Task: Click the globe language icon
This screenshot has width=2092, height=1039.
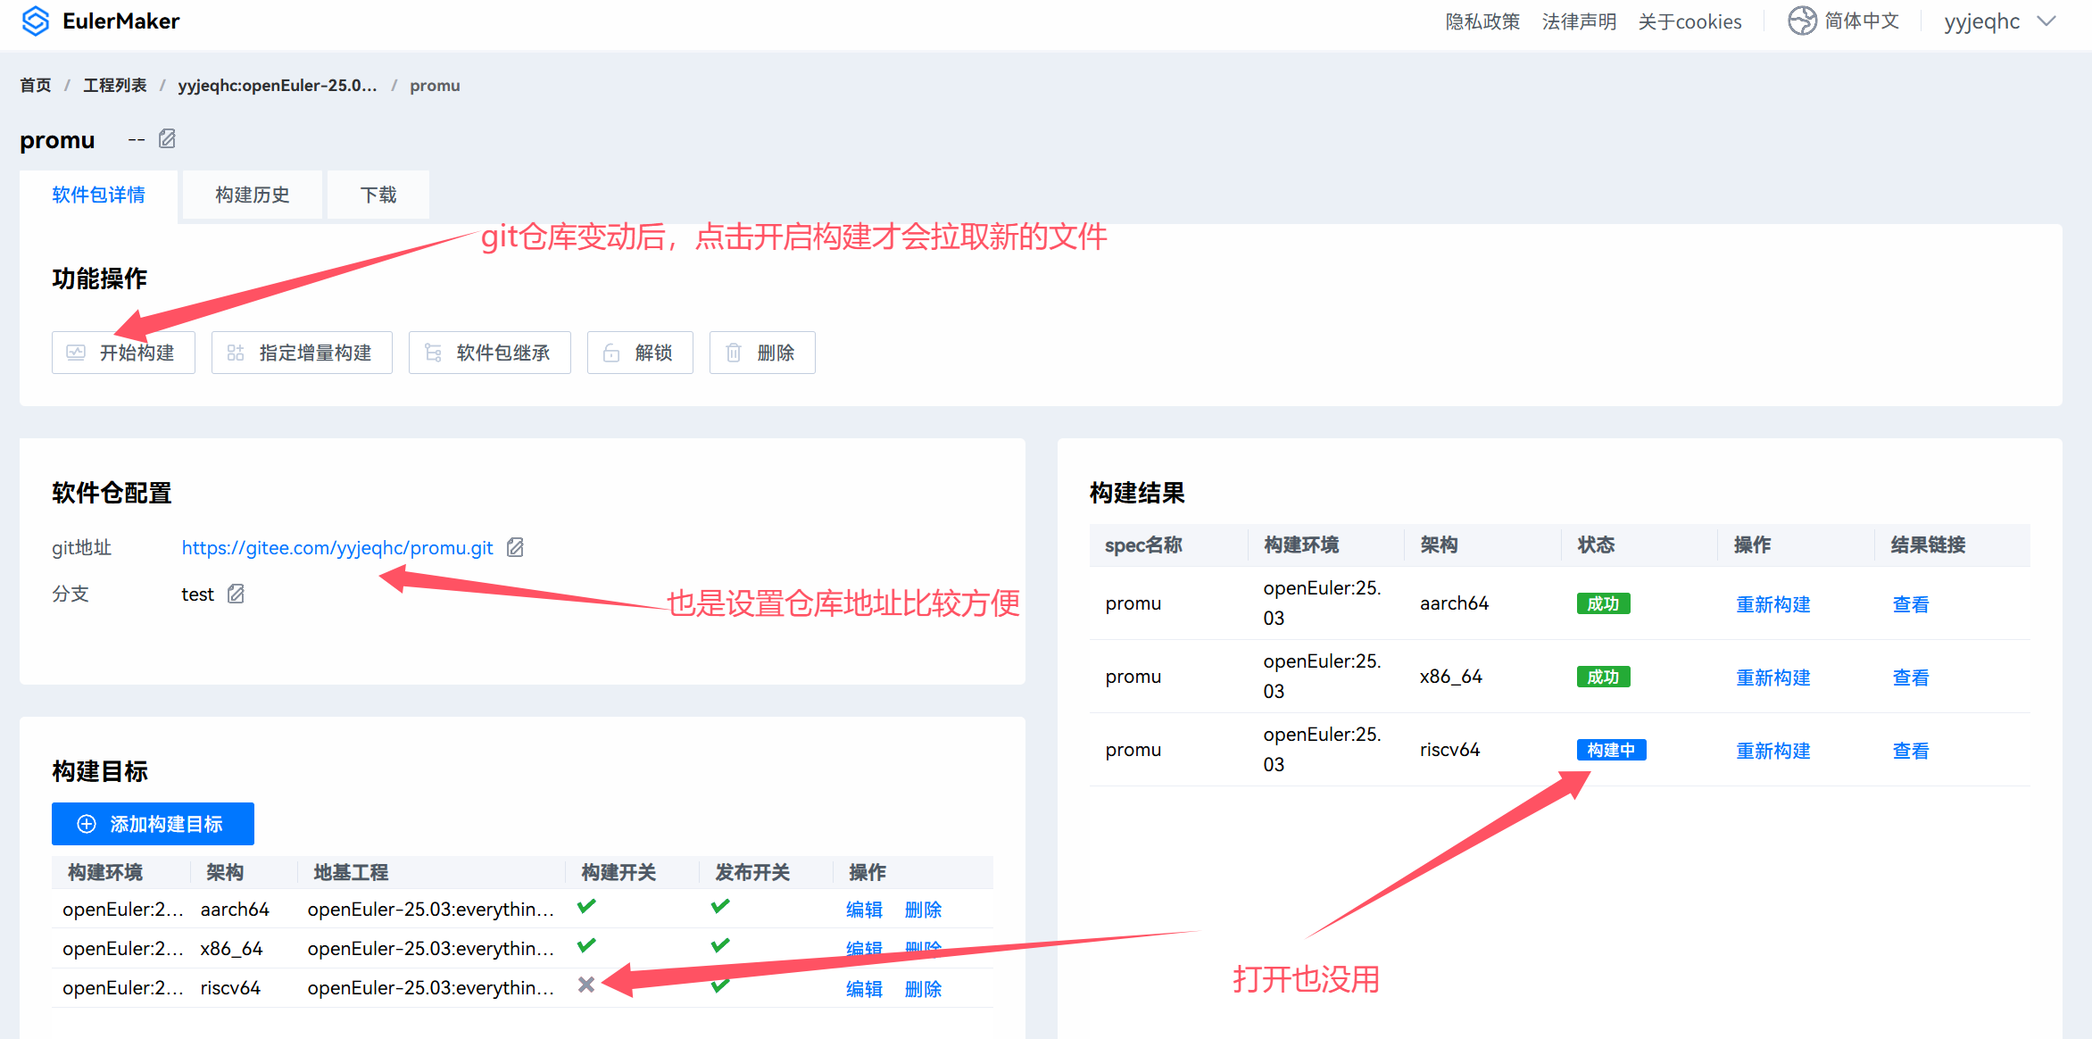Action: (1801, 21)
